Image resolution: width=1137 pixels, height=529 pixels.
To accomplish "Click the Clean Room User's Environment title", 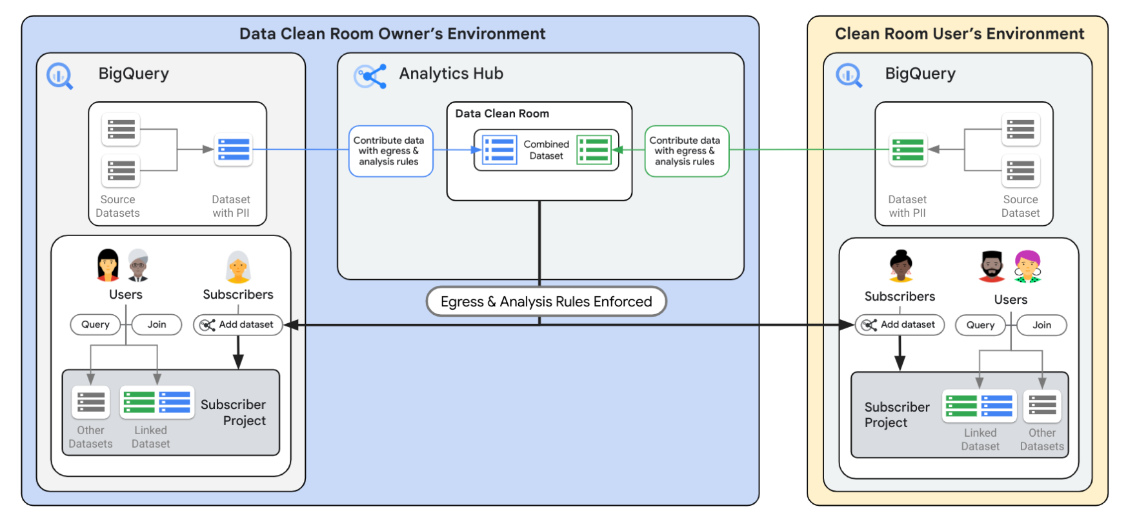I will click(960, 34).
